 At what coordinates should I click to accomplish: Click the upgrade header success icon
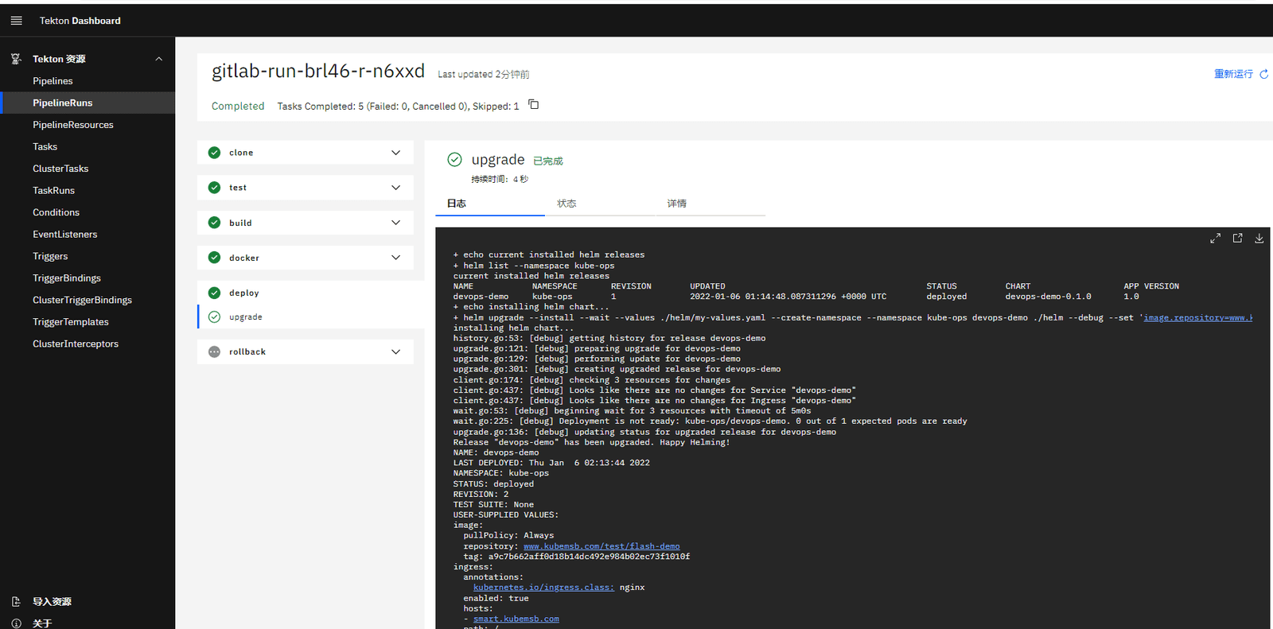click(x=454, y=160)
